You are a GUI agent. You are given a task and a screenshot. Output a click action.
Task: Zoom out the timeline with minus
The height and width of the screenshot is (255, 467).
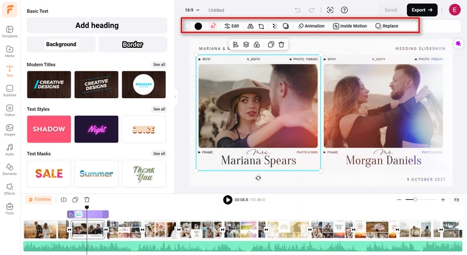pos(399,199)
